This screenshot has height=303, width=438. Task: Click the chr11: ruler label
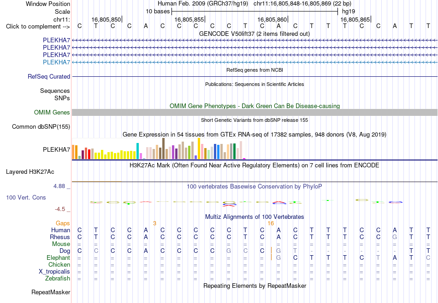pos(62,19)
